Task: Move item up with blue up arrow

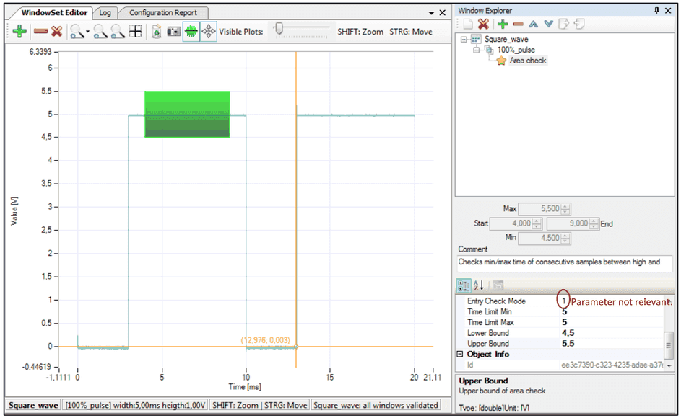Action: (x=534, y=24)
